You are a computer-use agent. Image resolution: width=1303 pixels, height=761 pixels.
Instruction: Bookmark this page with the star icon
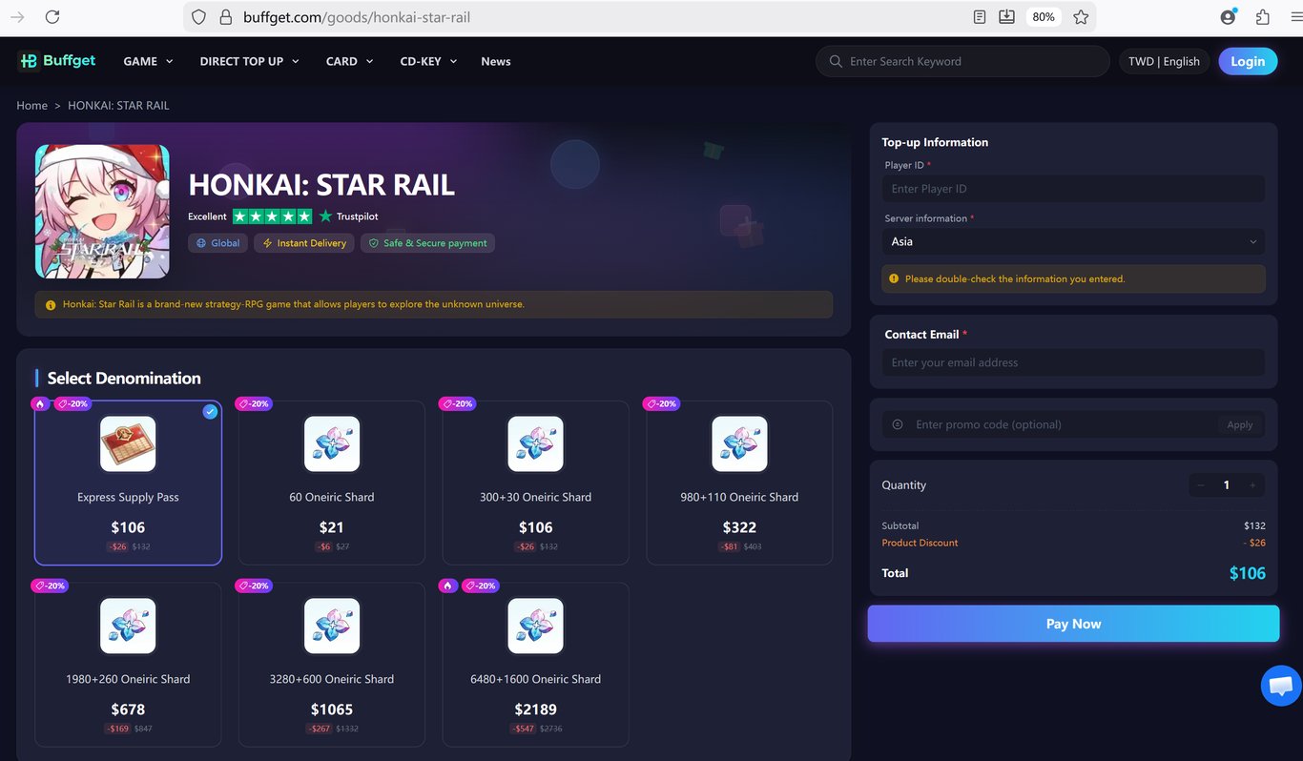click(1081, 17)
